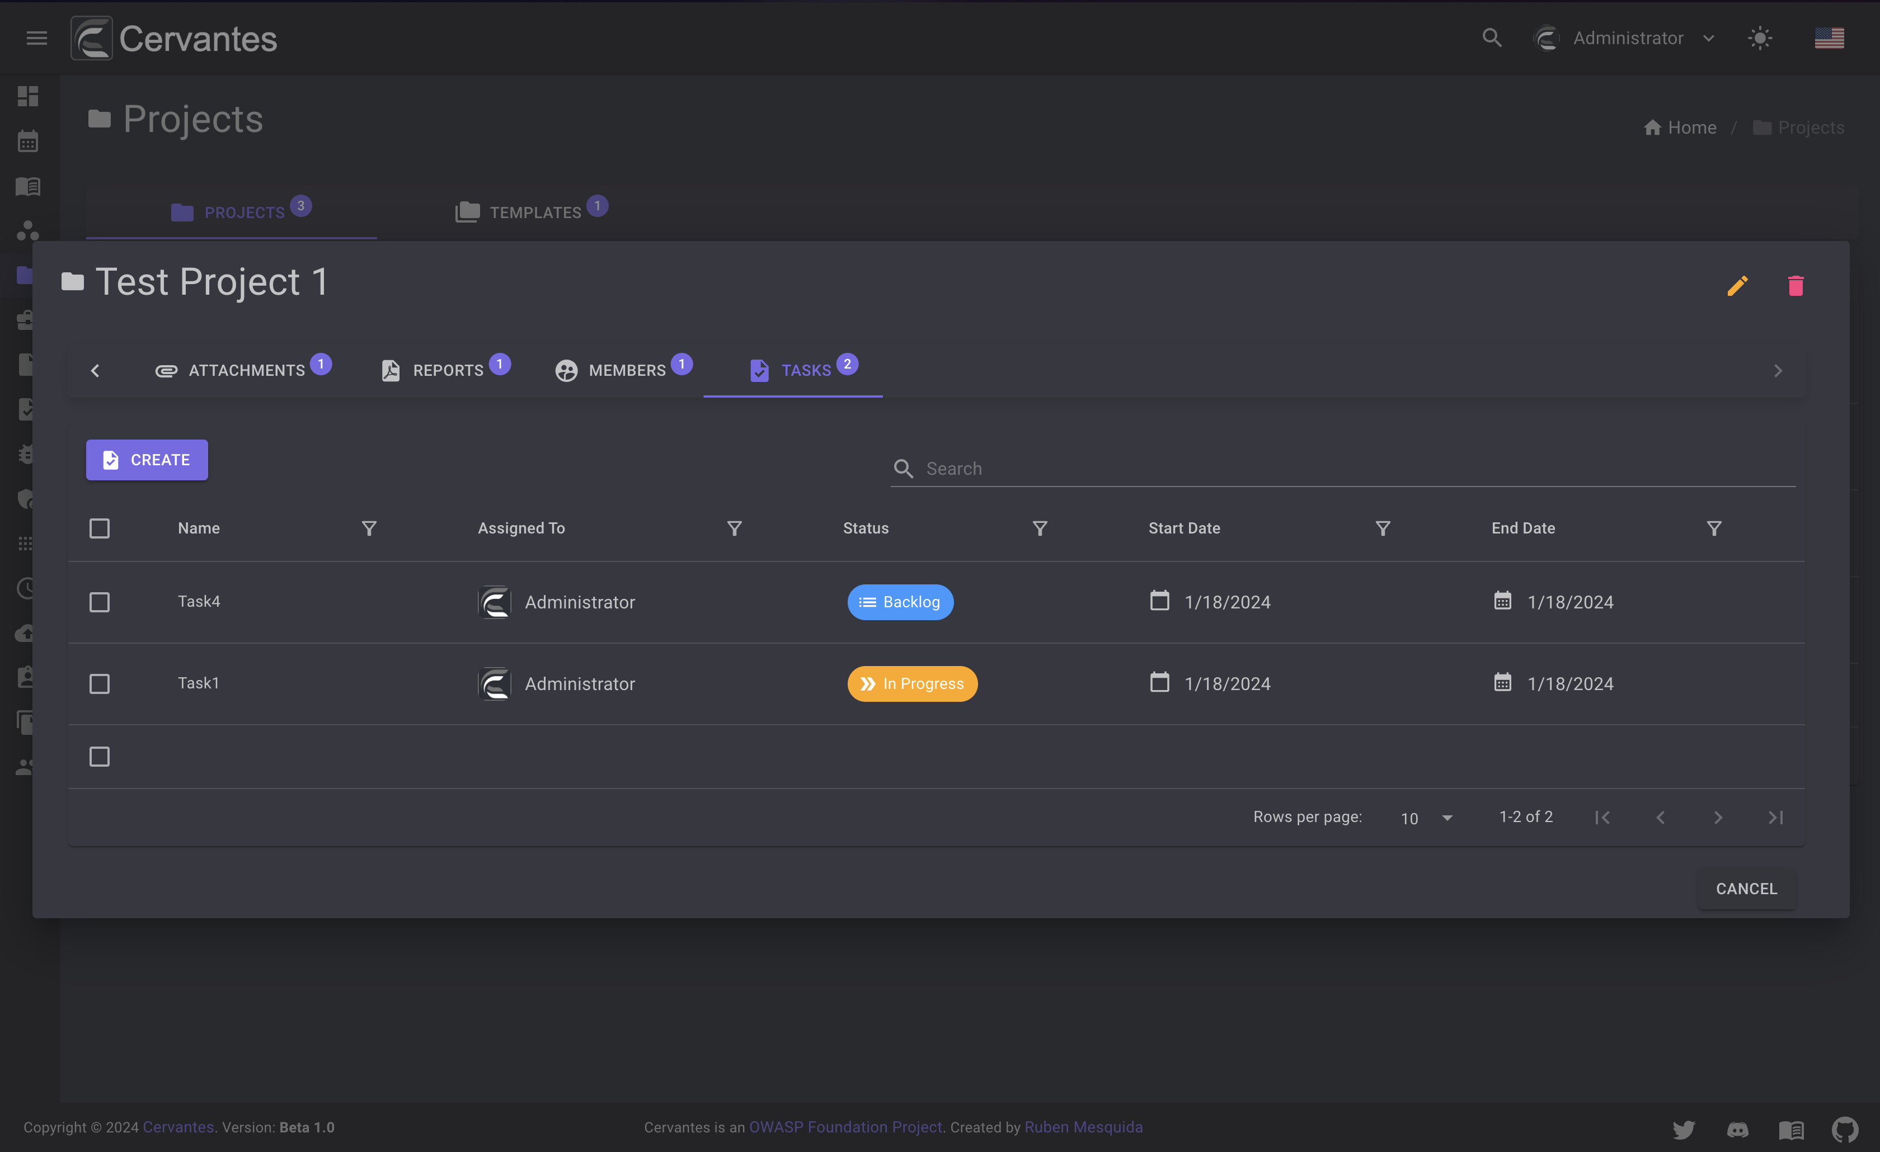Open the Cervantes footer link

[x=178, y=1127]
